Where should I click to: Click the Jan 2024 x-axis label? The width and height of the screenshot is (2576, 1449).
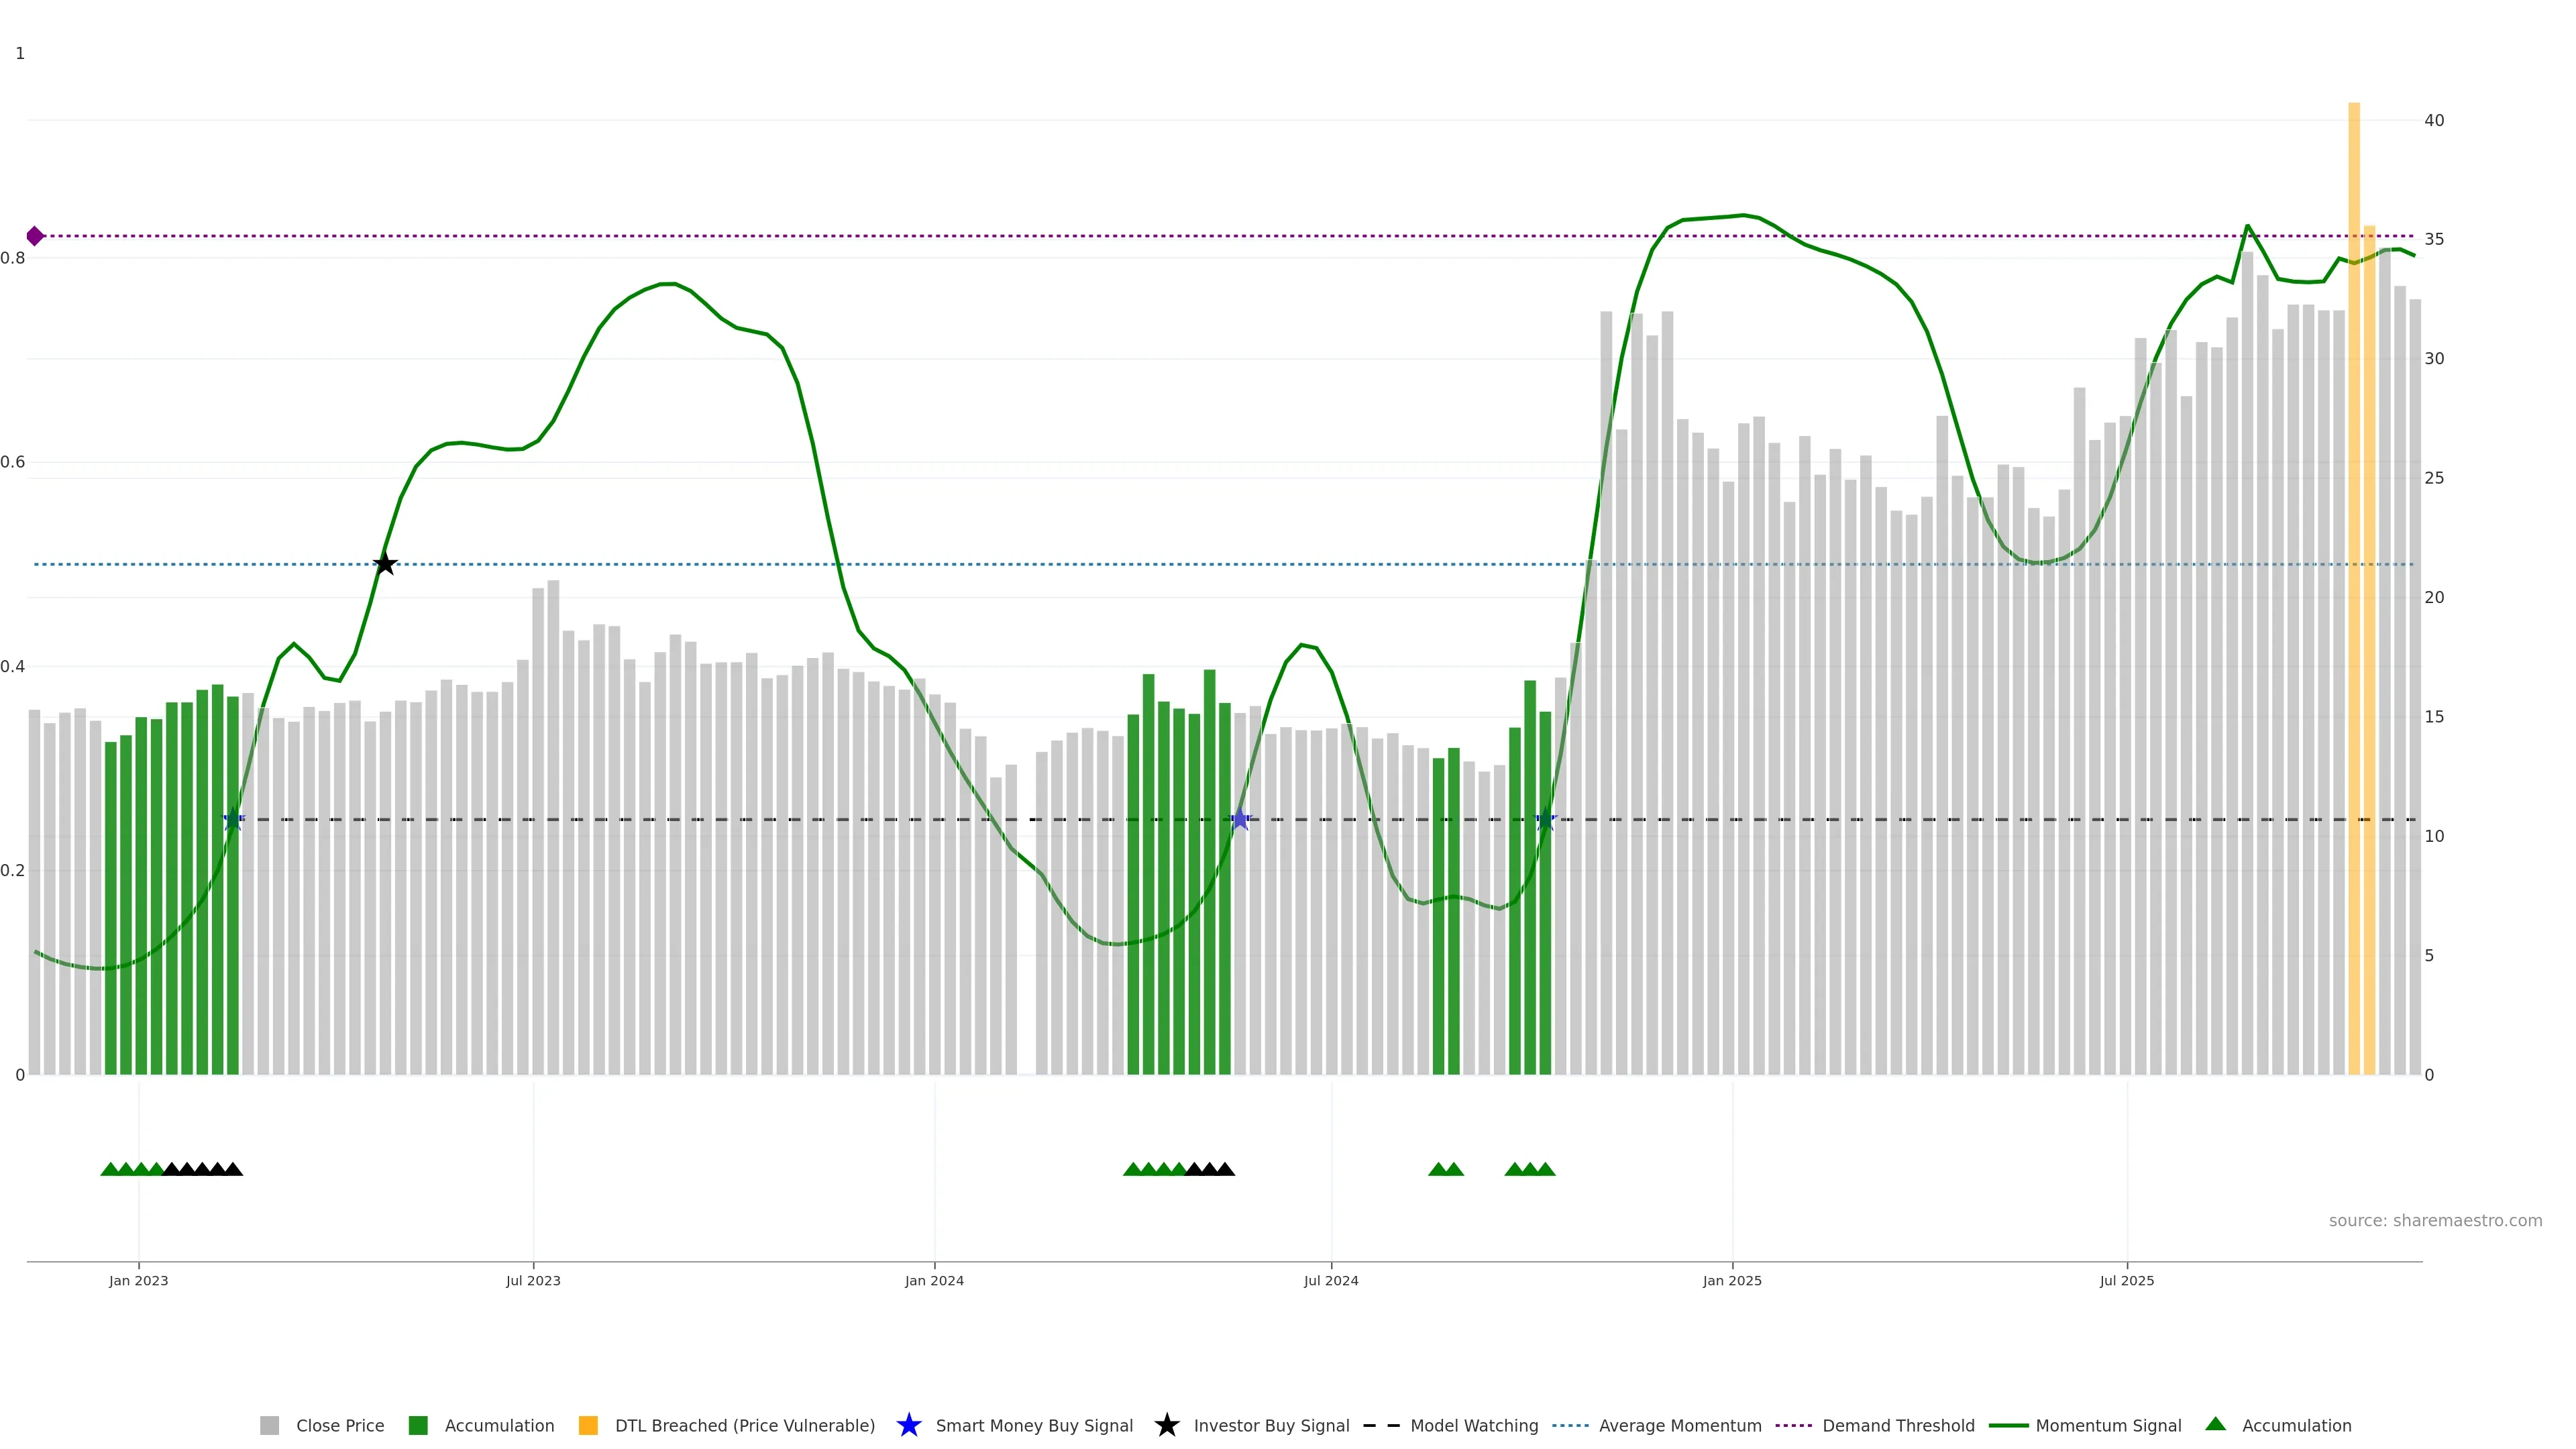click(x=934, y=1281)
